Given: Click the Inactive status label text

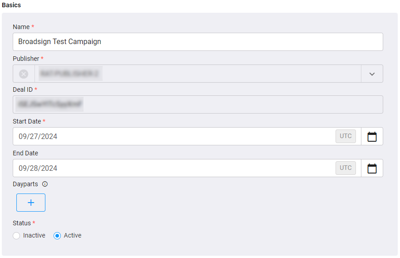Looking at the screenshot, I should (x=34, y=235).
